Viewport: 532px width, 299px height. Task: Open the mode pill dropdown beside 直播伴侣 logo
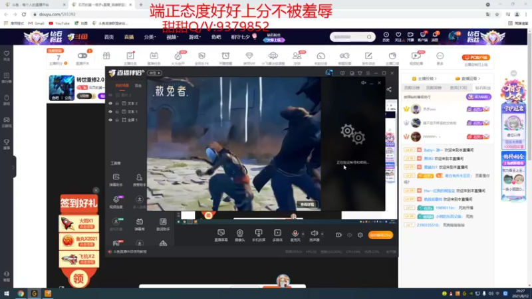(x=155, y=73)
